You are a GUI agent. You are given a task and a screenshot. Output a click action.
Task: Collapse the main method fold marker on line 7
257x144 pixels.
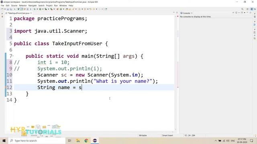(x=13, y=56)
